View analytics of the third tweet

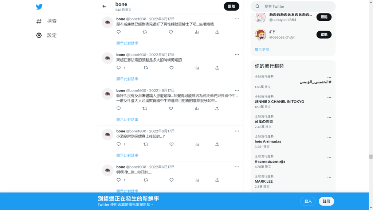pos(197,109)
